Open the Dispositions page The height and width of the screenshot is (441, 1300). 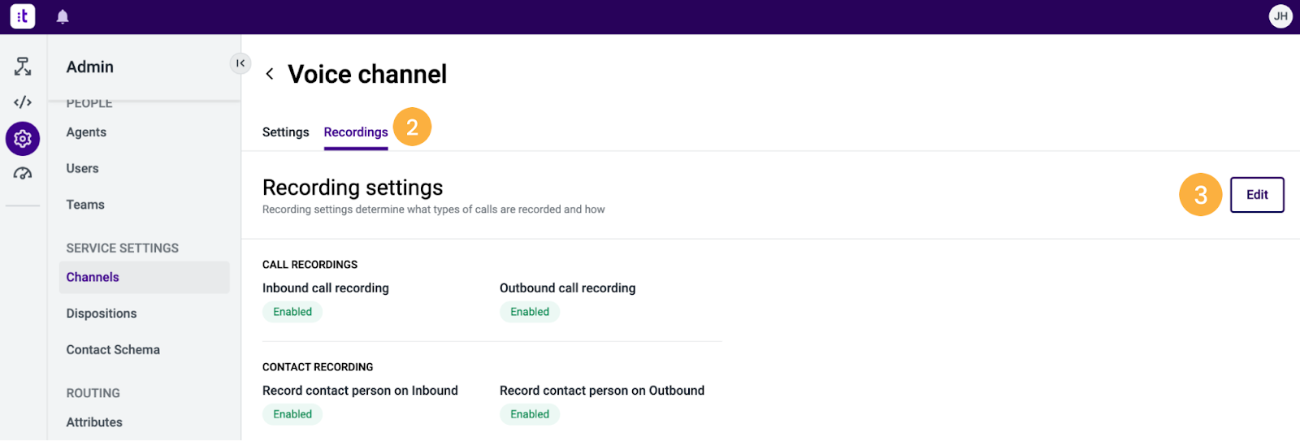[x=102, y=313]
